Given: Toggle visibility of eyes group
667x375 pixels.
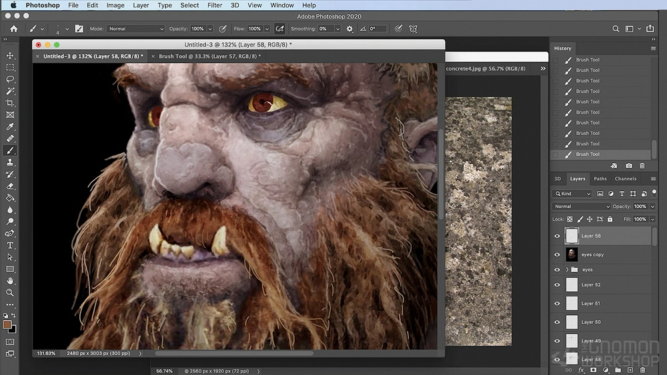Looking at the screenshot, I should click(557, 270).
